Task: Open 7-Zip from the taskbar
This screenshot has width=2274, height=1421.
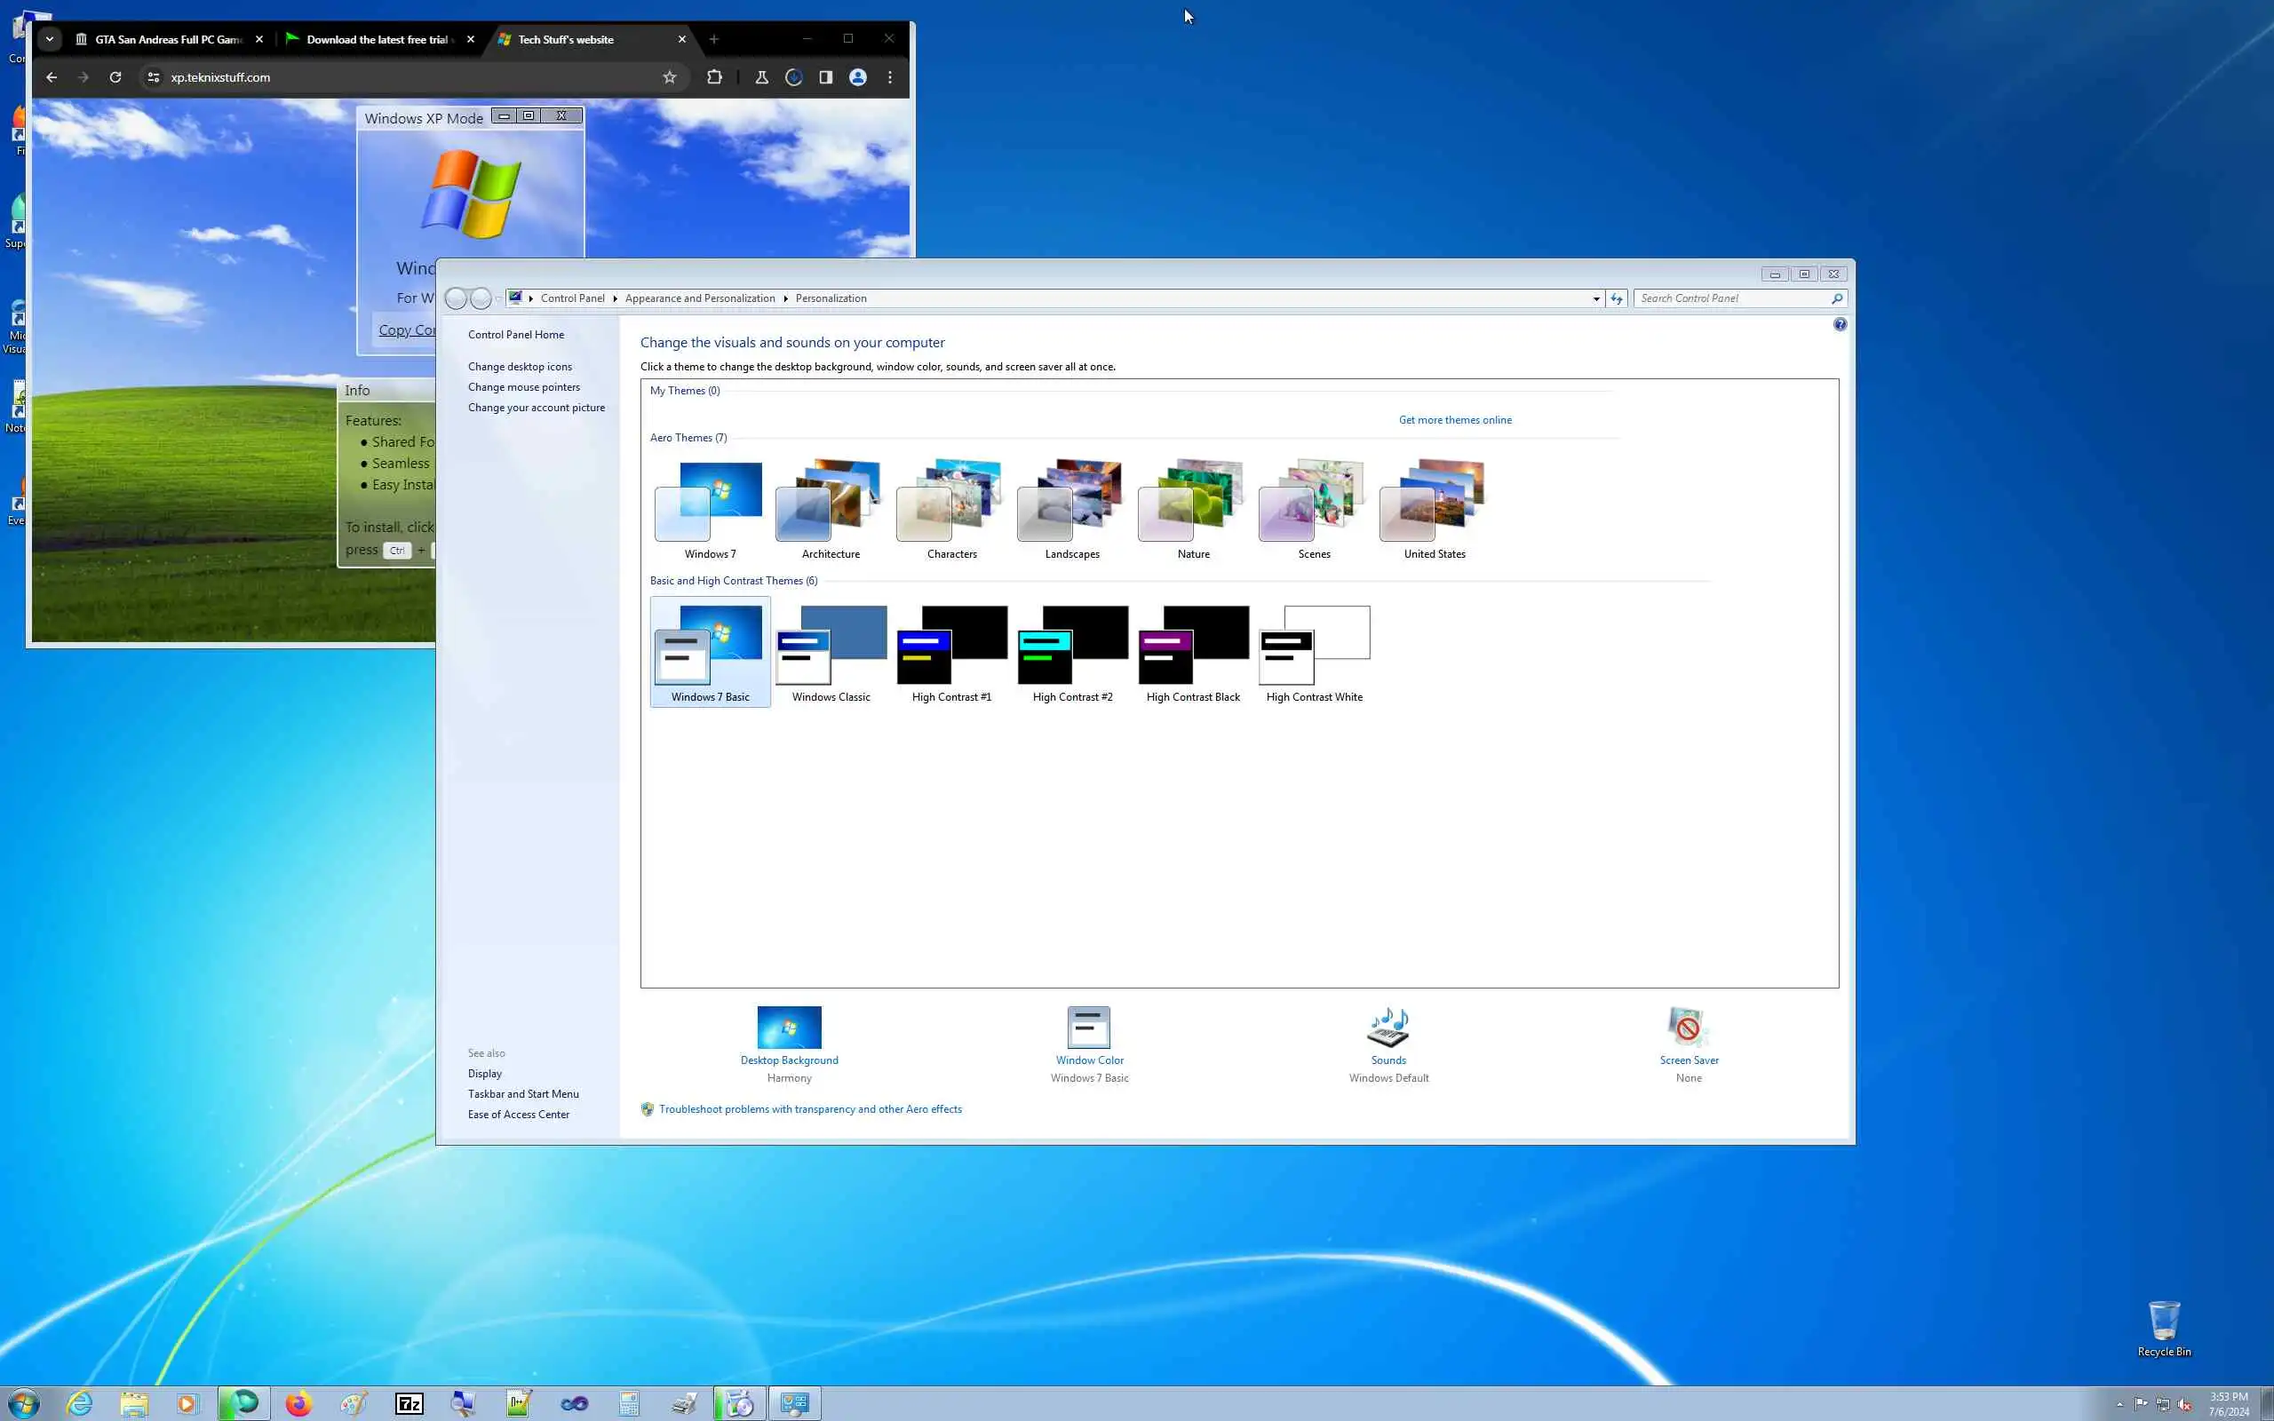Action: click(x=409, y=1403)
